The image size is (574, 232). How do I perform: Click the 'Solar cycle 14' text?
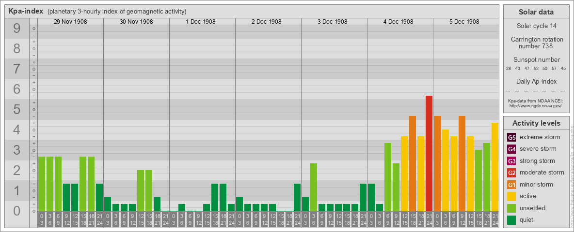point(536,26)
